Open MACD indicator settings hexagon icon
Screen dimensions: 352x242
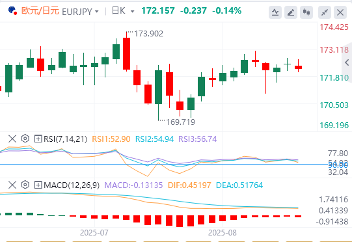click(25, 185)
